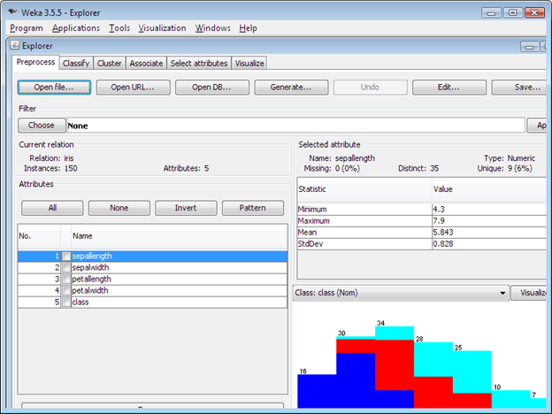Click the filter Apply button

point(537,126)
